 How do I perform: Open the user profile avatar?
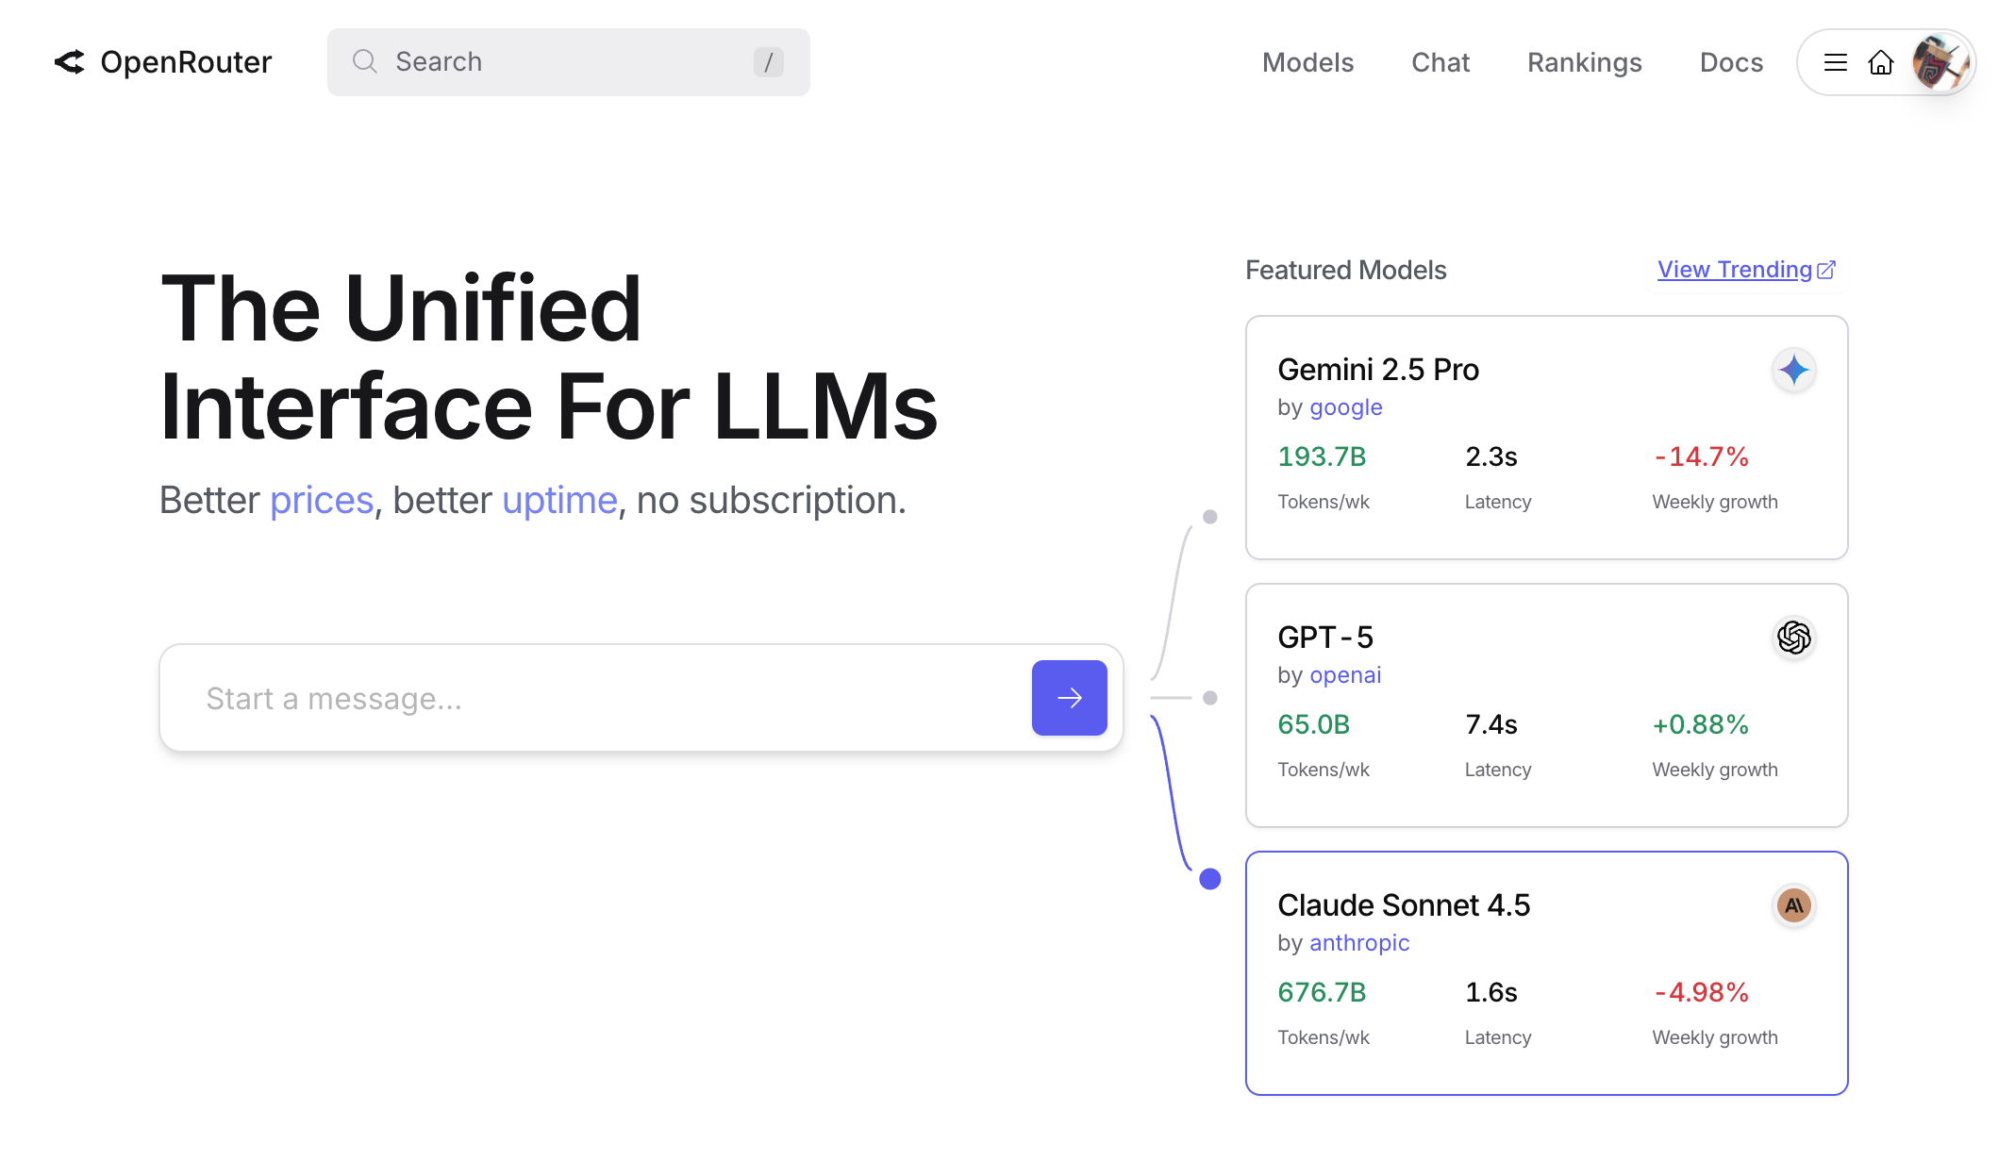click(1940, 62)
